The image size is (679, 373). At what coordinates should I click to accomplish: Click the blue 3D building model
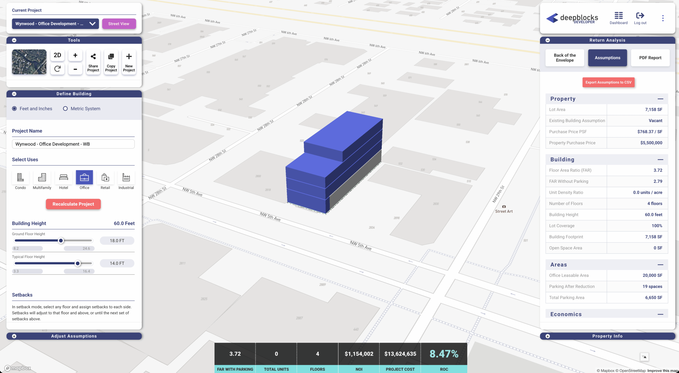tap(334, 162)
